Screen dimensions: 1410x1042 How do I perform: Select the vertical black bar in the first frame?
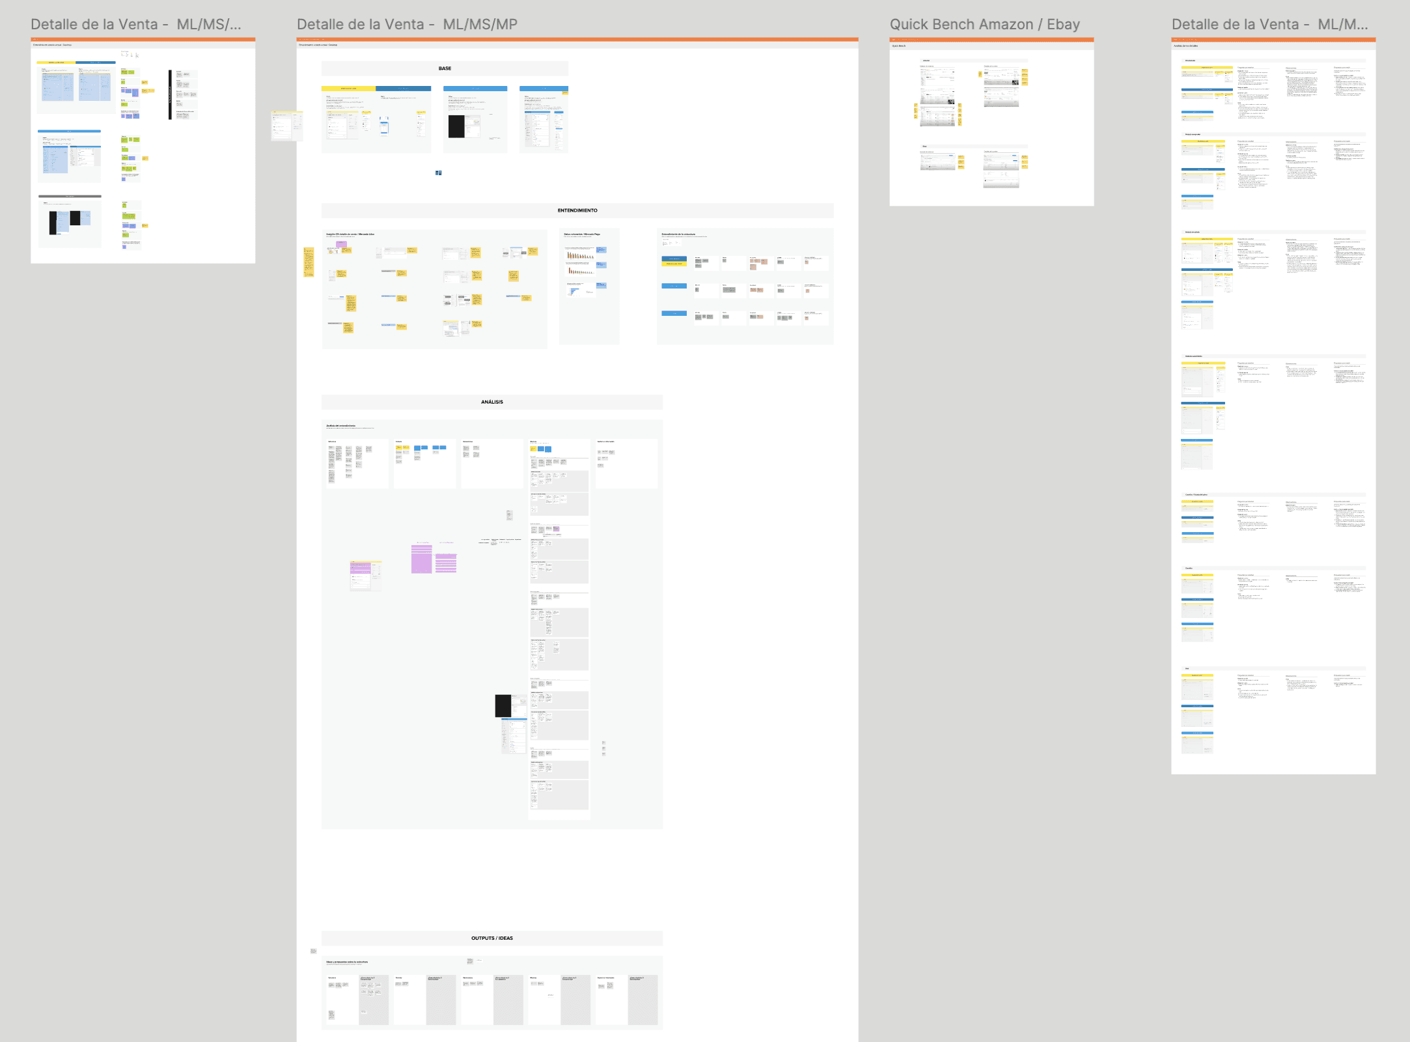coord(170,94)
